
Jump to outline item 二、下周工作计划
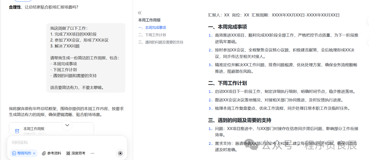click(152, 35)
